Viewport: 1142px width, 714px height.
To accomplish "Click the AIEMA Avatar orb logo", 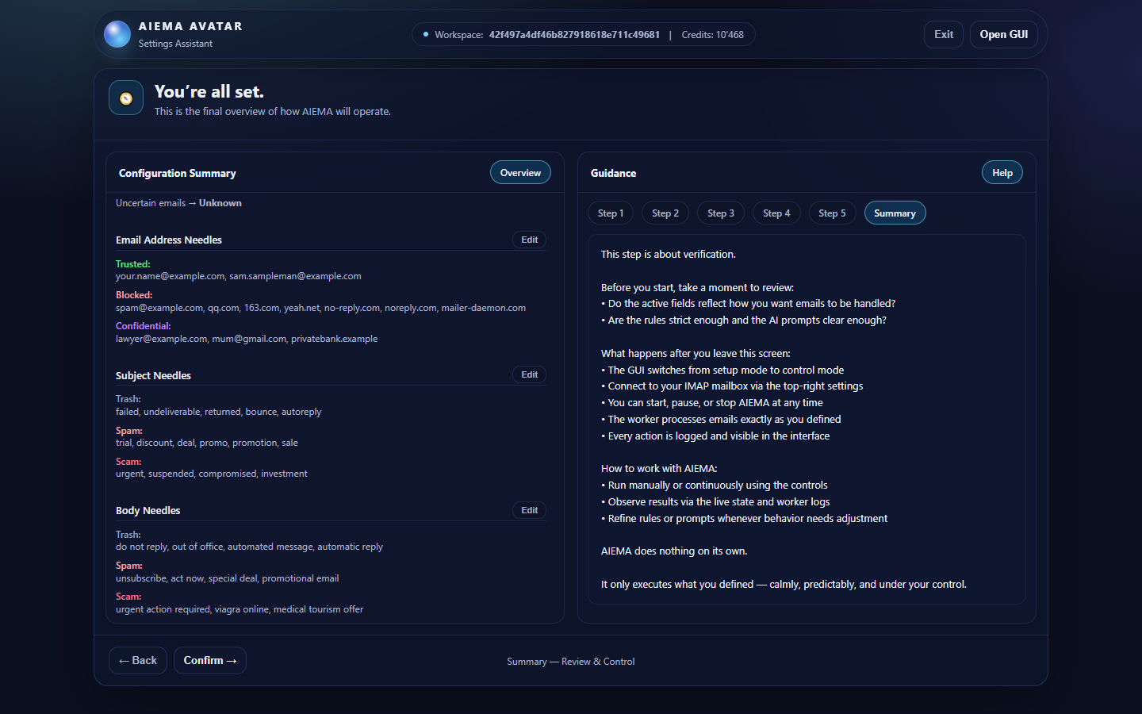I will pos(117,34).
